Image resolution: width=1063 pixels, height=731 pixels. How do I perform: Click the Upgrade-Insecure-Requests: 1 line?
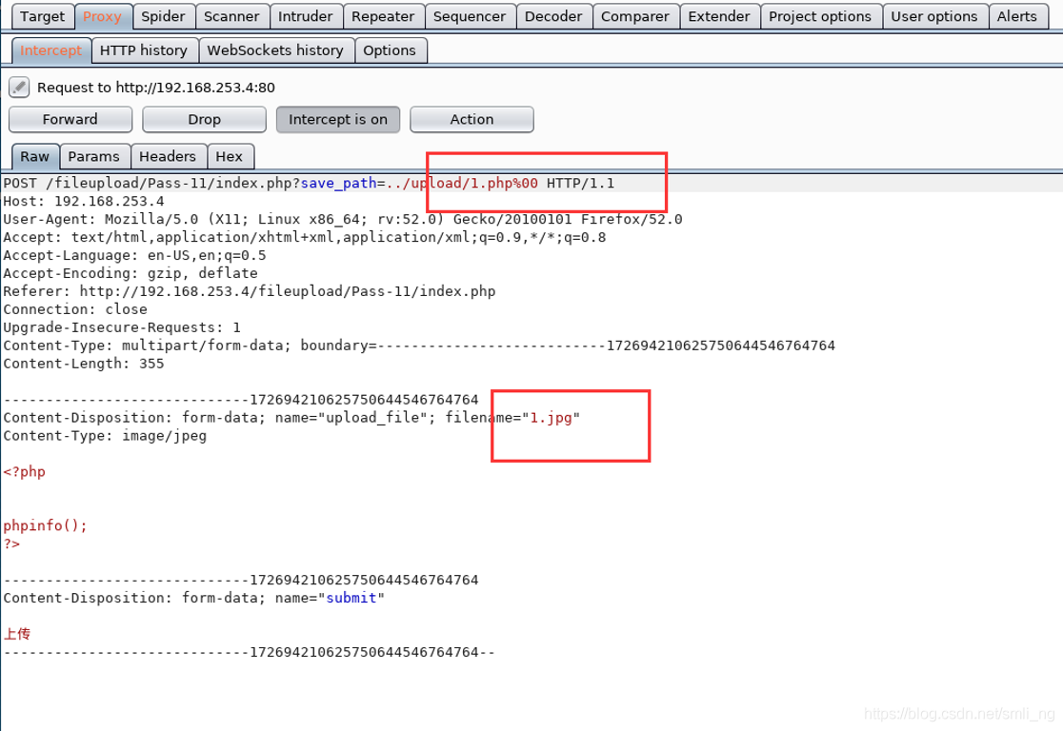coord(122,327)
